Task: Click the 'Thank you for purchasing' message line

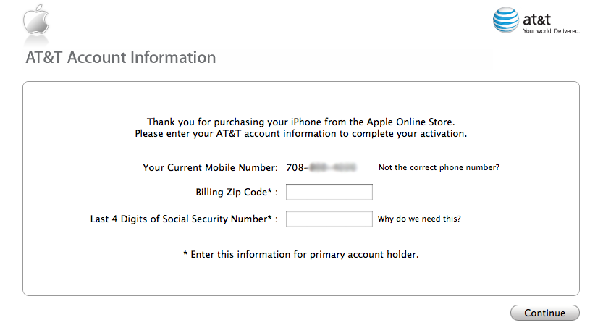Action: tap(300, 122)
